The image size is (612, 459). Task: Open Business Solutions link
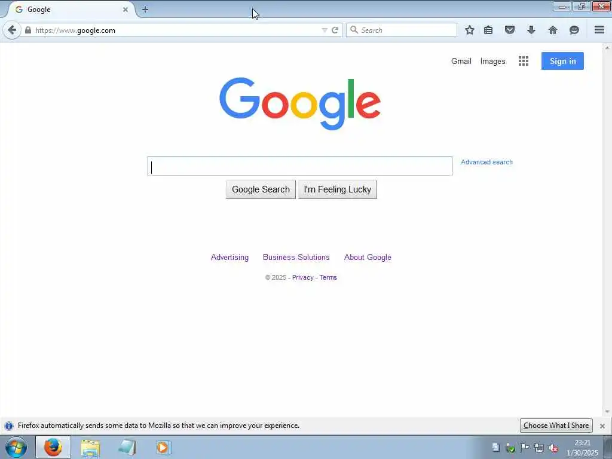pyautogui.click(x=296, y=257)
